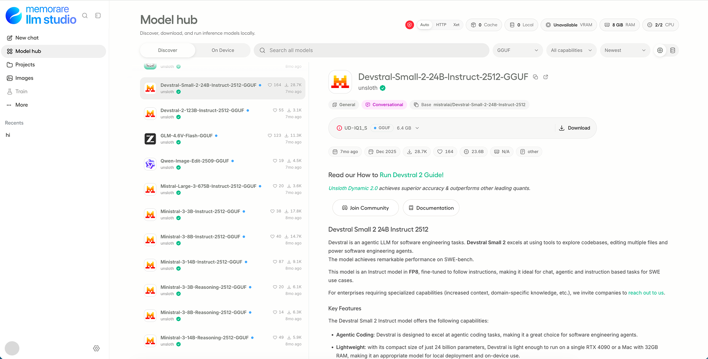The height and width of the screenshot is (359, 708).
Task: Switch to the Discover tab
Action: click(168, 50)
